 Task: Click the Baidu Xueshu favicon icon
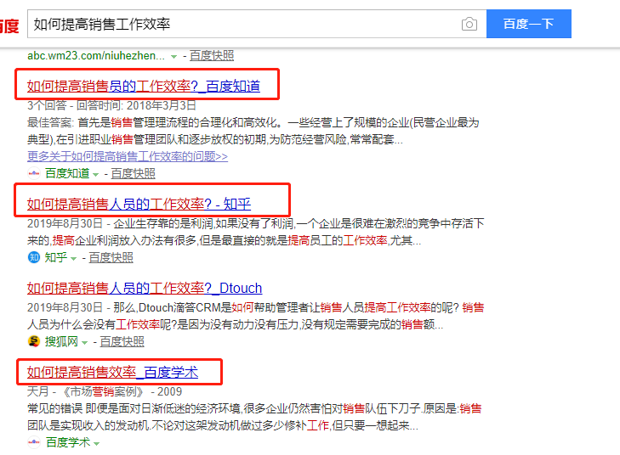tap(34, 442)
